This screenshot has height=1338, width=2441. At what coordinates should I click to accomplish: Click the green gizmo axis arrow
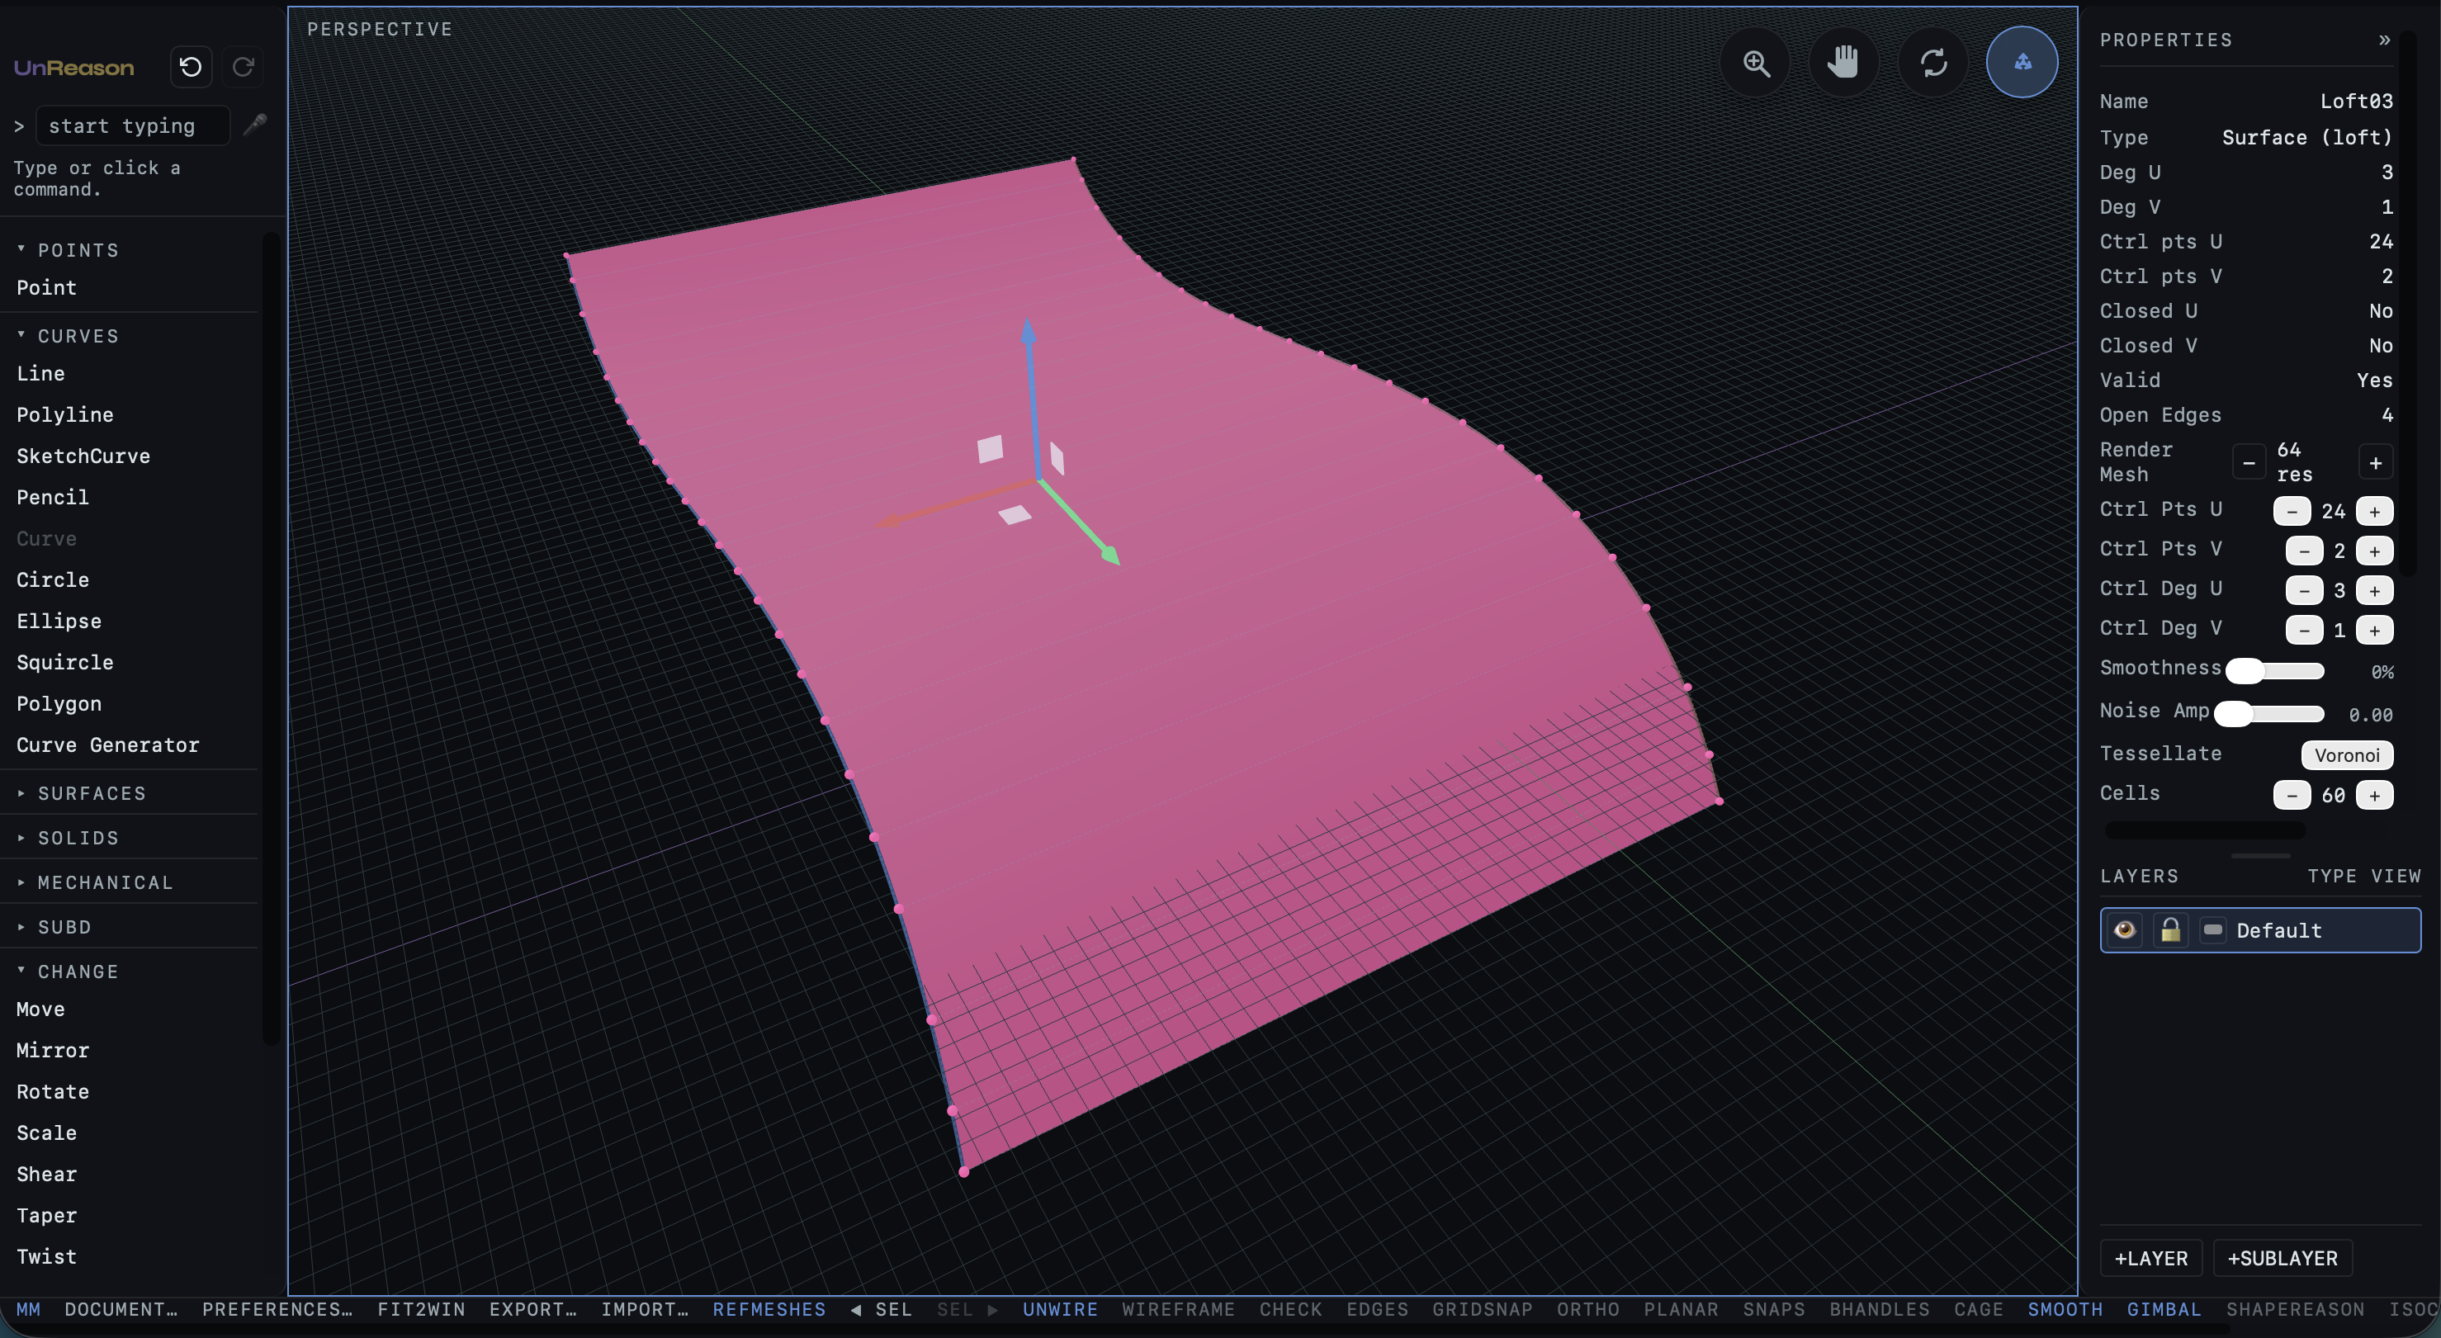click(x=1109, y=555)
